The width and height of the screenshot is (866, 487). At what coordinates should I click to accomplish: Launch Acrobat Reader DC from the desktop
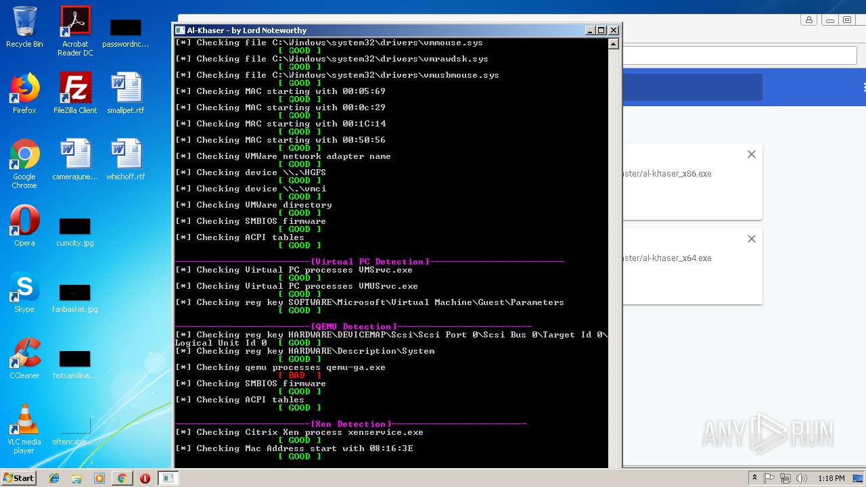(75, 30)
